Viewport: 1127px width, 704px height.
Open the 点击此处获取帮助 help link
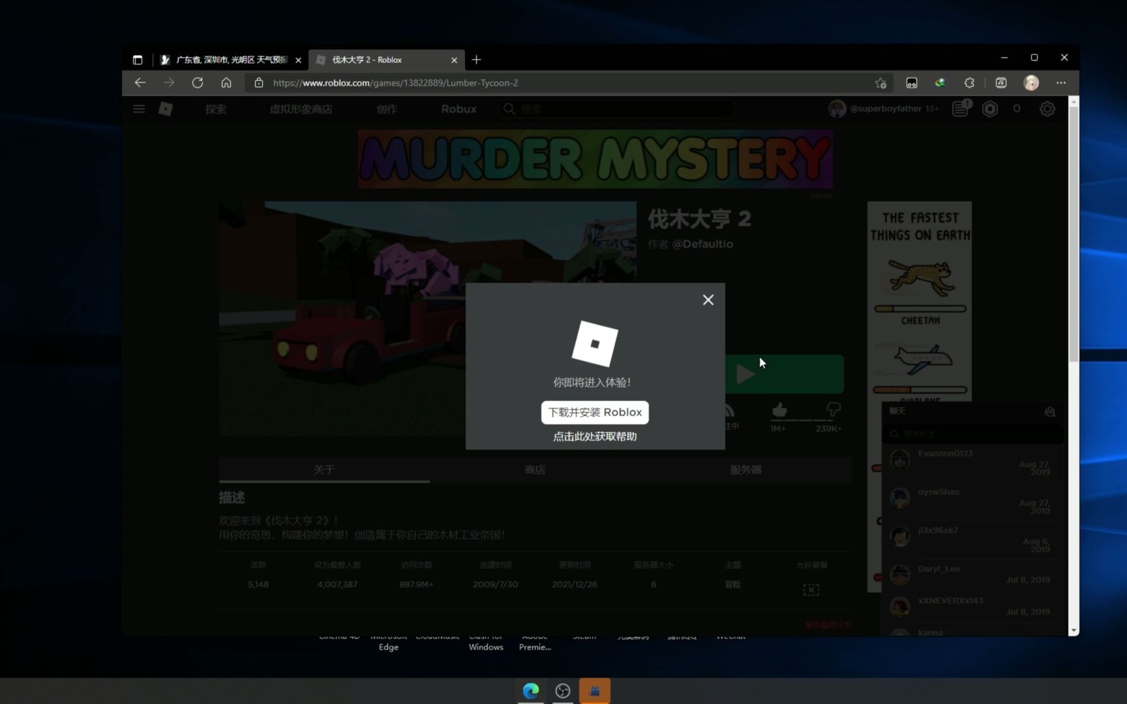594,437
